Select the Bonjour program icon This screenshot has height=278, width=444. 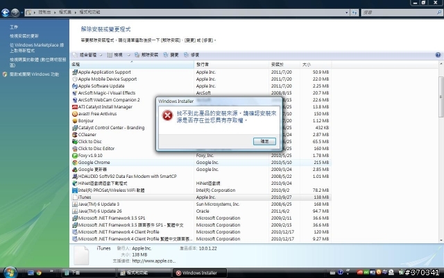pos(75,121)
